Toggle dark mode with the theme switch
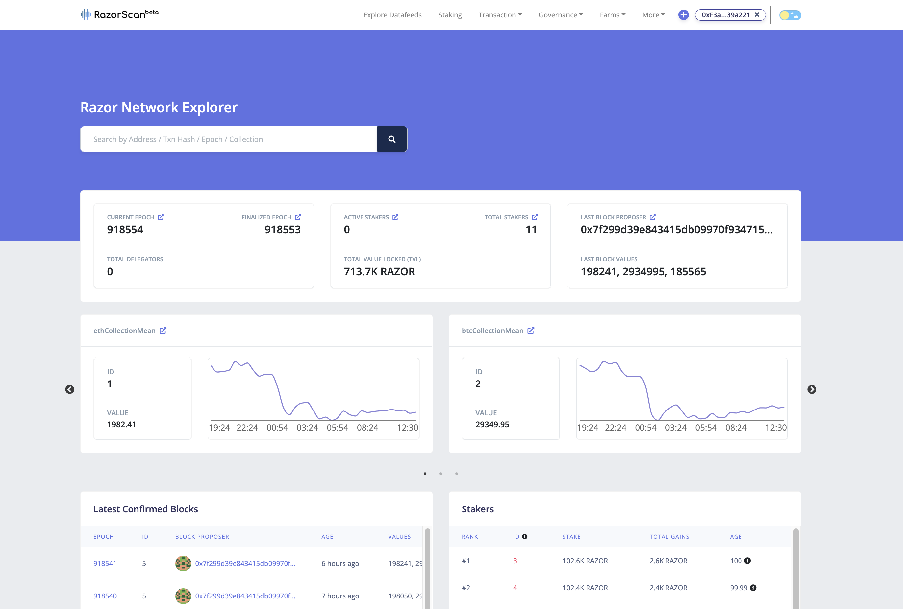Screen dimensions: 903x609 coord(790,15)
